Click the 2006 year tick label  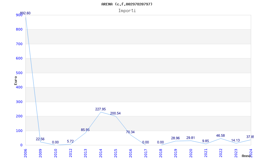point(25,153)
